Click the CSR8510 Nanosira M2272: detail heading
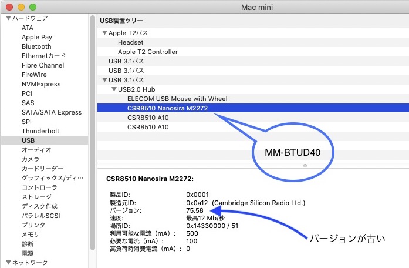409x268 pixels. pyautogui.click(x=150, y=179)
